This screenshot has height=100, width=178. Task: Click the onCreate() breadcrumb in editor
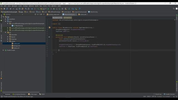coord(68,18)
